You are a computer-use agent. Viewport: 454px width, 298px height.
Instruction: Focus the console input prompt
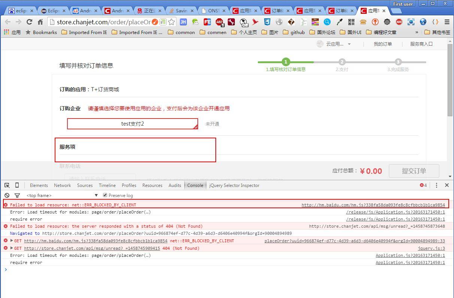tap(227, 270)
